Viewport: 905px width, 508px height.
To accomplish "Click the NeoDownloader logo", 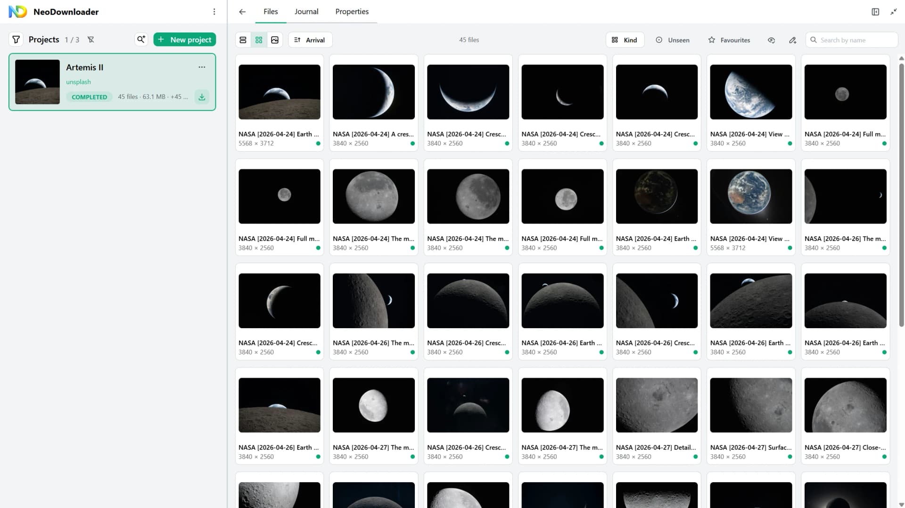I will coord(18,12).
